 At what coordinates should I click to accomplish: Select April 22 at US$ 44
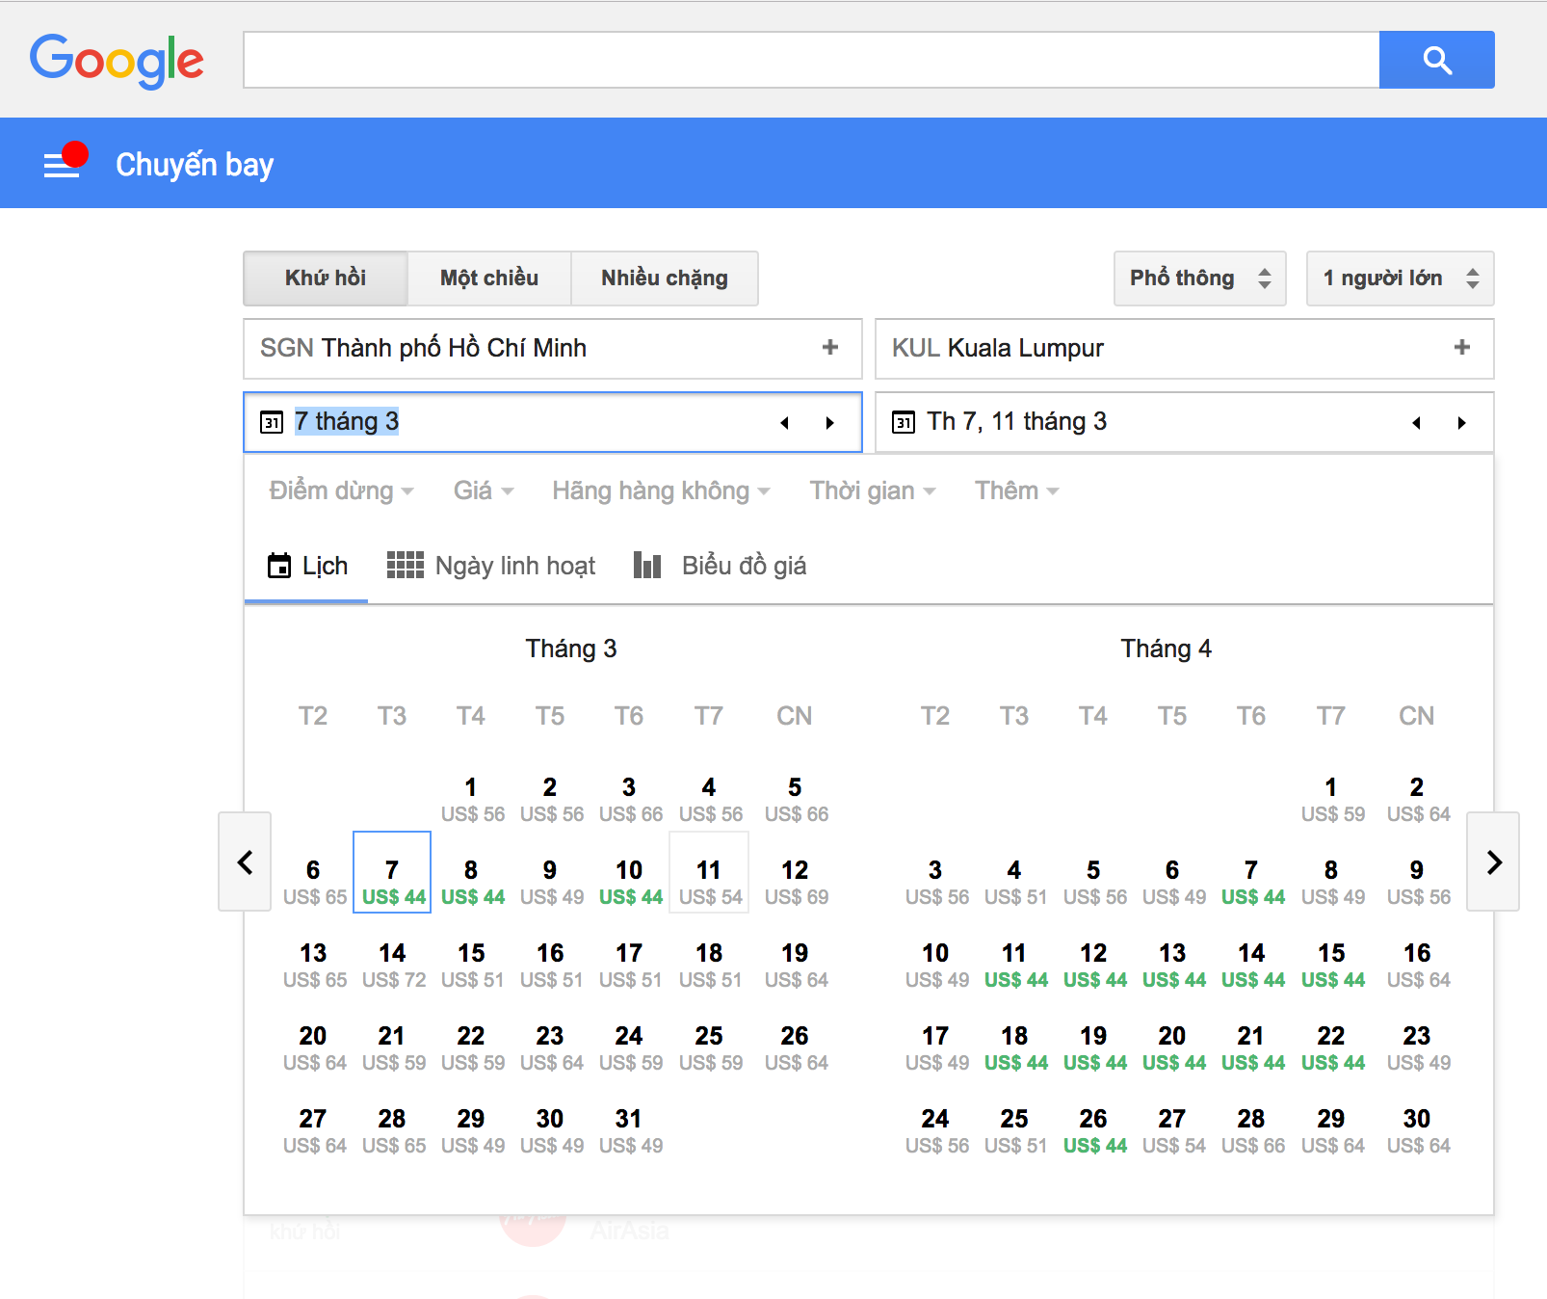1331,1048
